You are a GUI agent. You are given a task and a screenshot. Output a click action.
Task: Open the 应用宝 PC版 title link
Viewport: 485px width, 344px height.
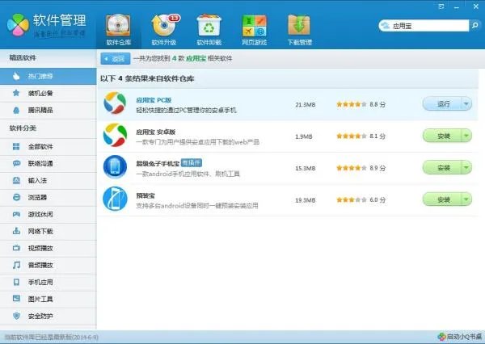[154, 100]
